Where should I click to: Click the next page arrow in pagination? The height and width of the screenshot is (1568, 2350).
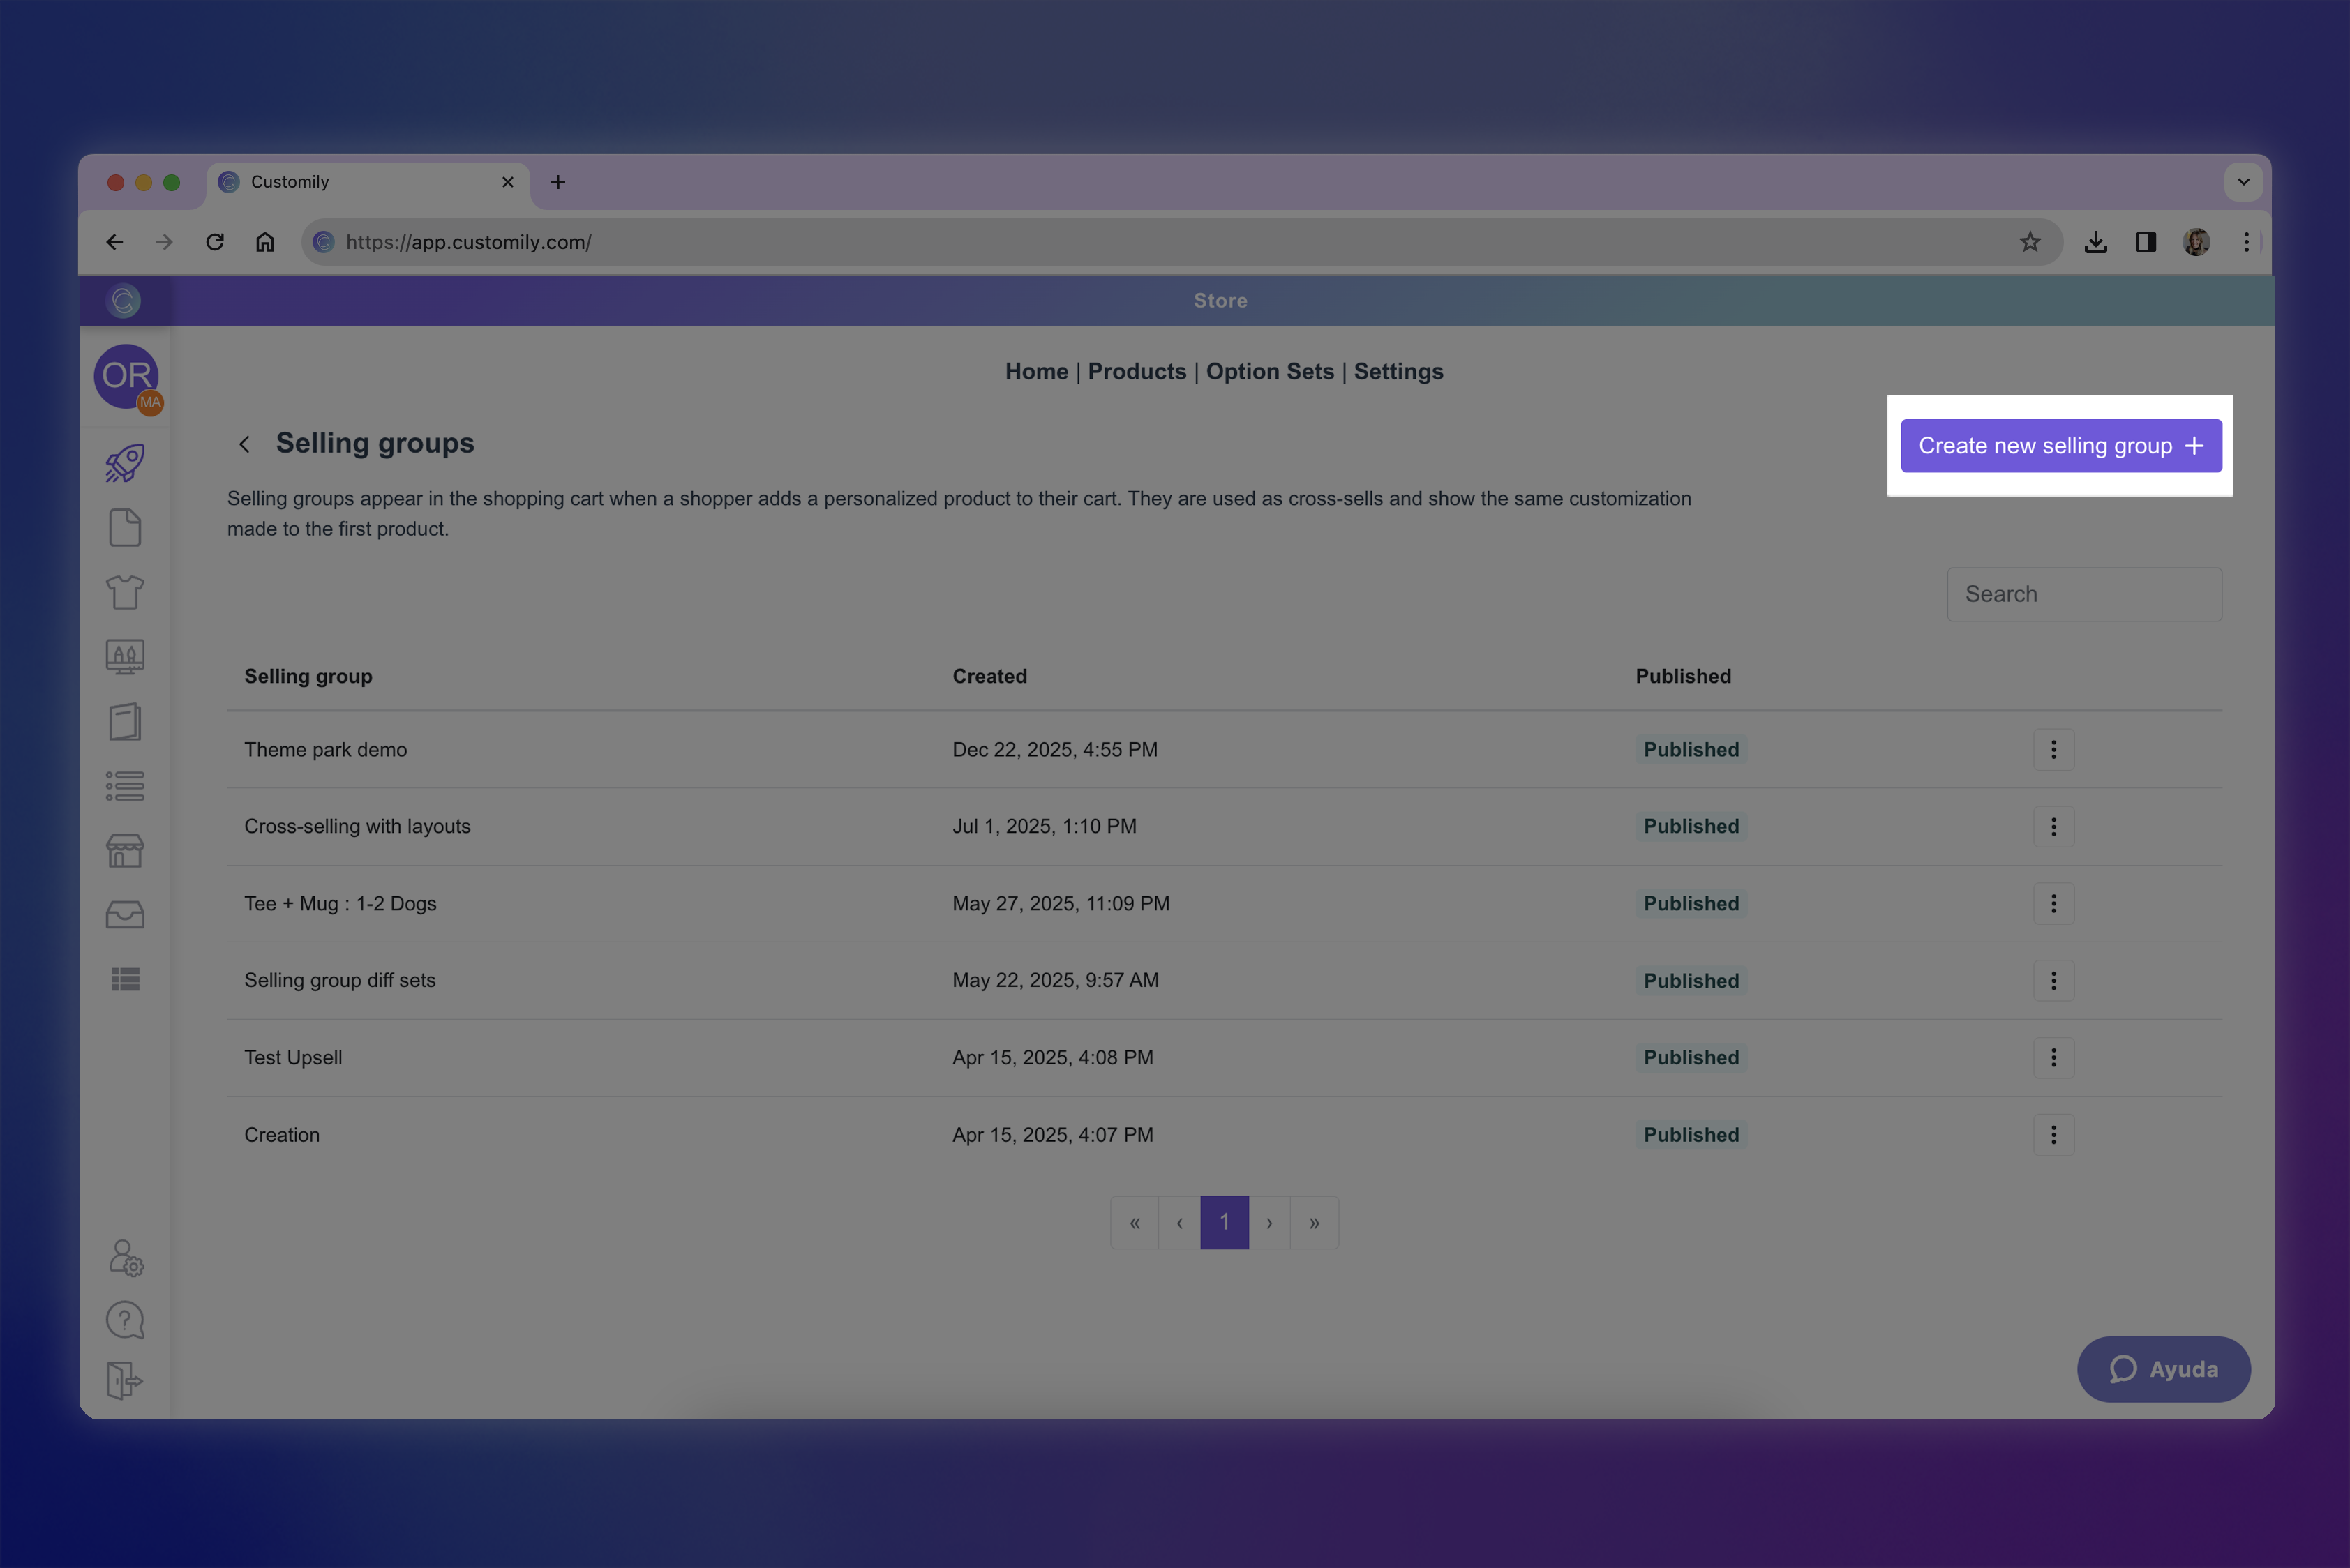click(1268, 1223)
